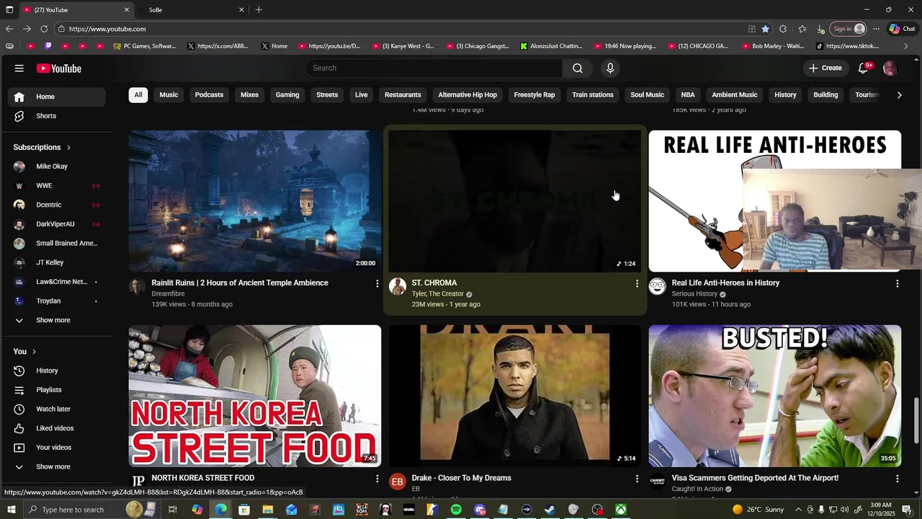
Task: Open a new browser tab
Action: 259,10
